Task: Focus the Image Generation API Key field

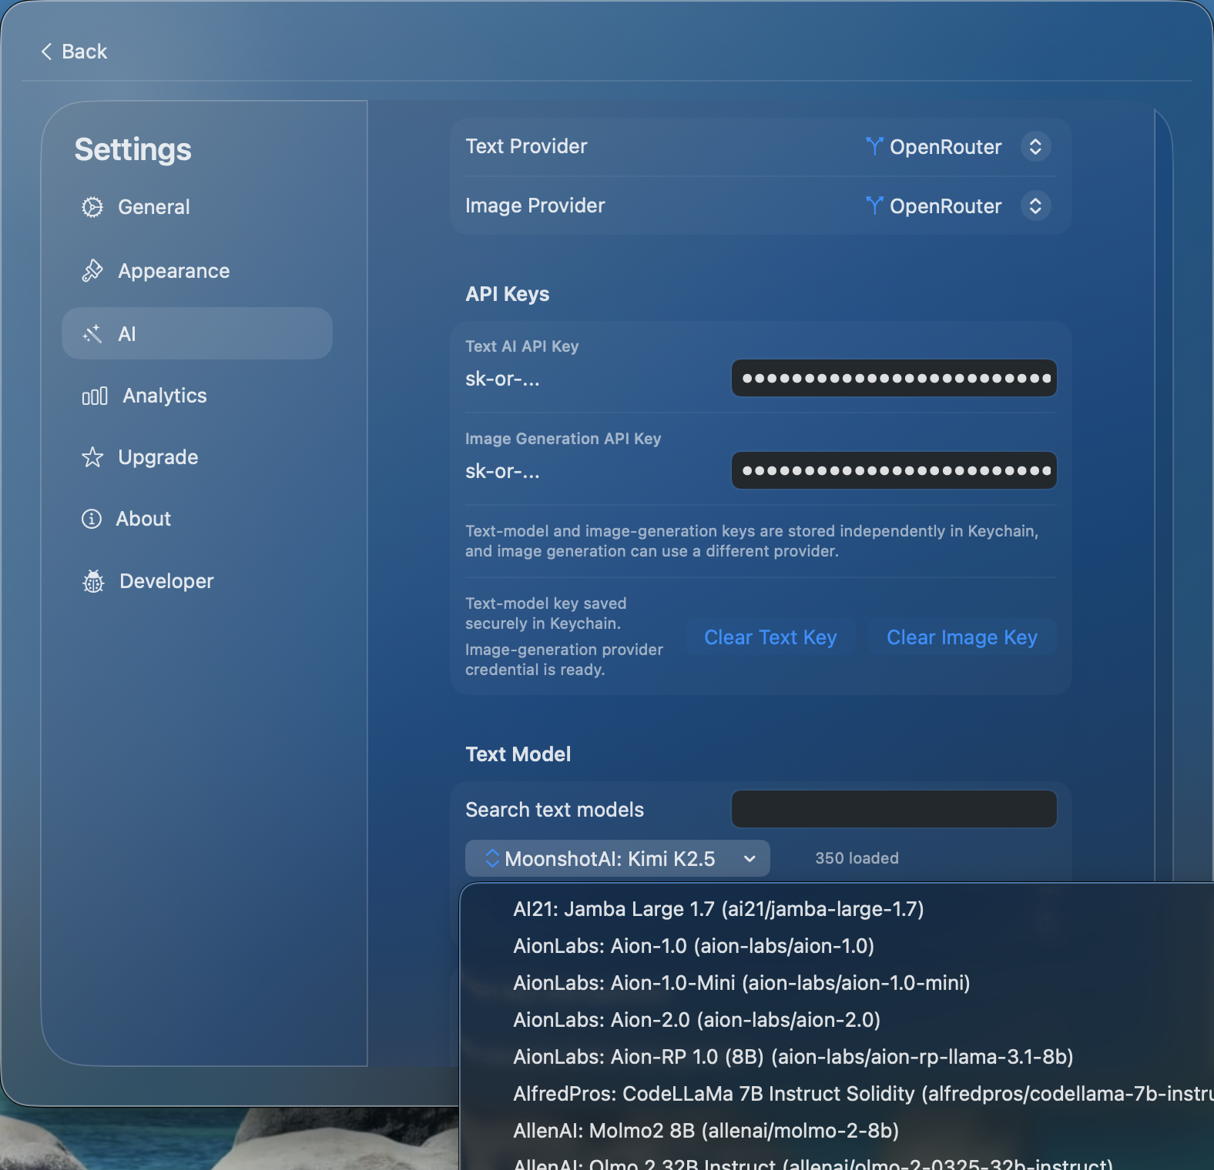Action: point(894,470)
